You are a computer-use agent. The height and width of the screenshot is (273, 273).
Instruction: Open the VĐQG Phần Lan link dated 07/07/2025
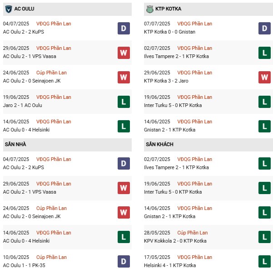point(194,24)
